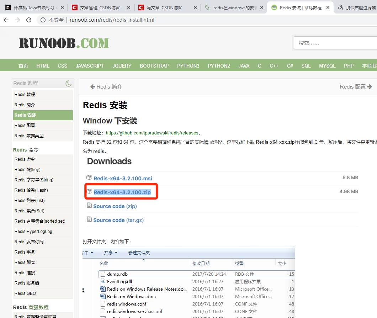Close the redis在windows的安装 tab
Viewport: 377px width, 318px height.
point(262,8)
